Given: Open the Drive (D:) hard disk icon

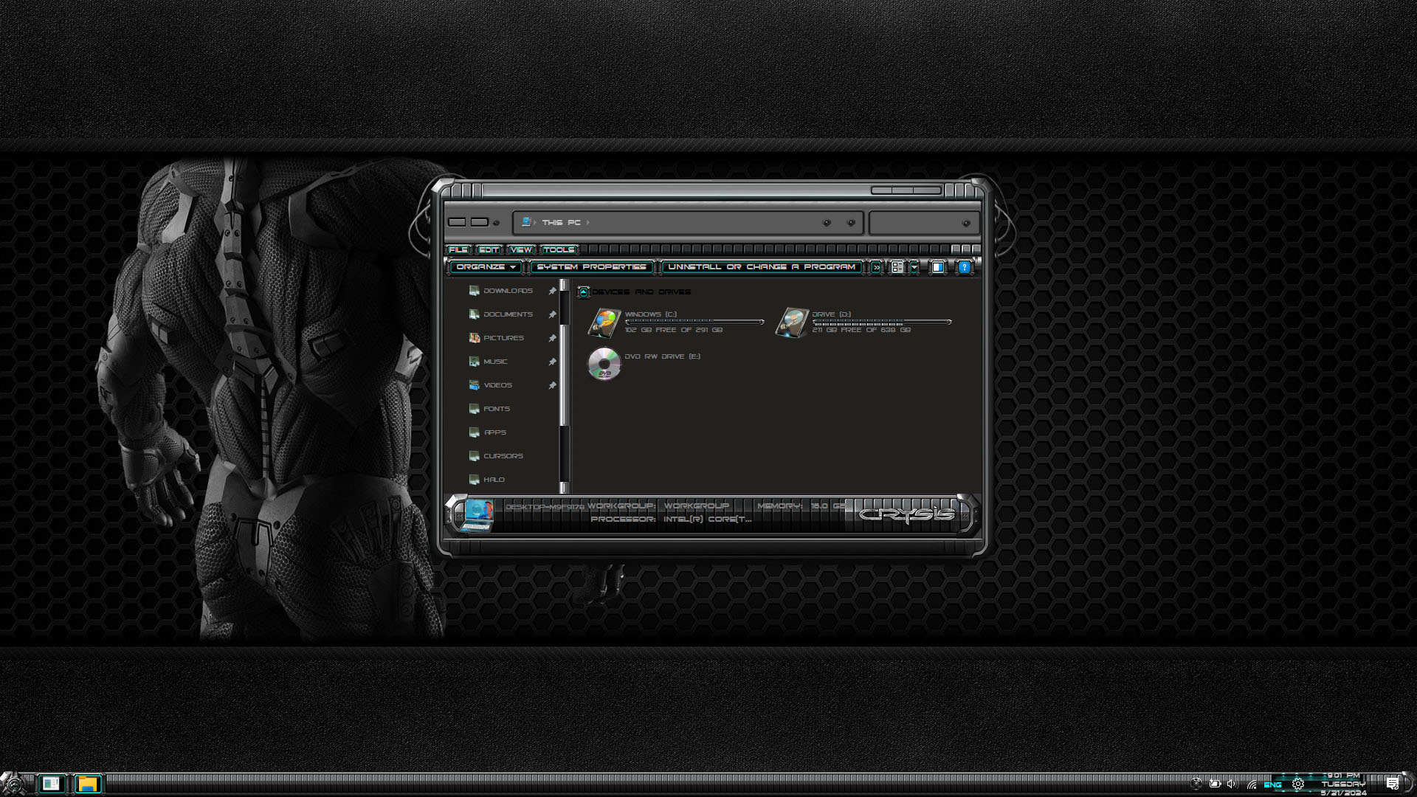Looking at the screenshot, I should 792,322.
